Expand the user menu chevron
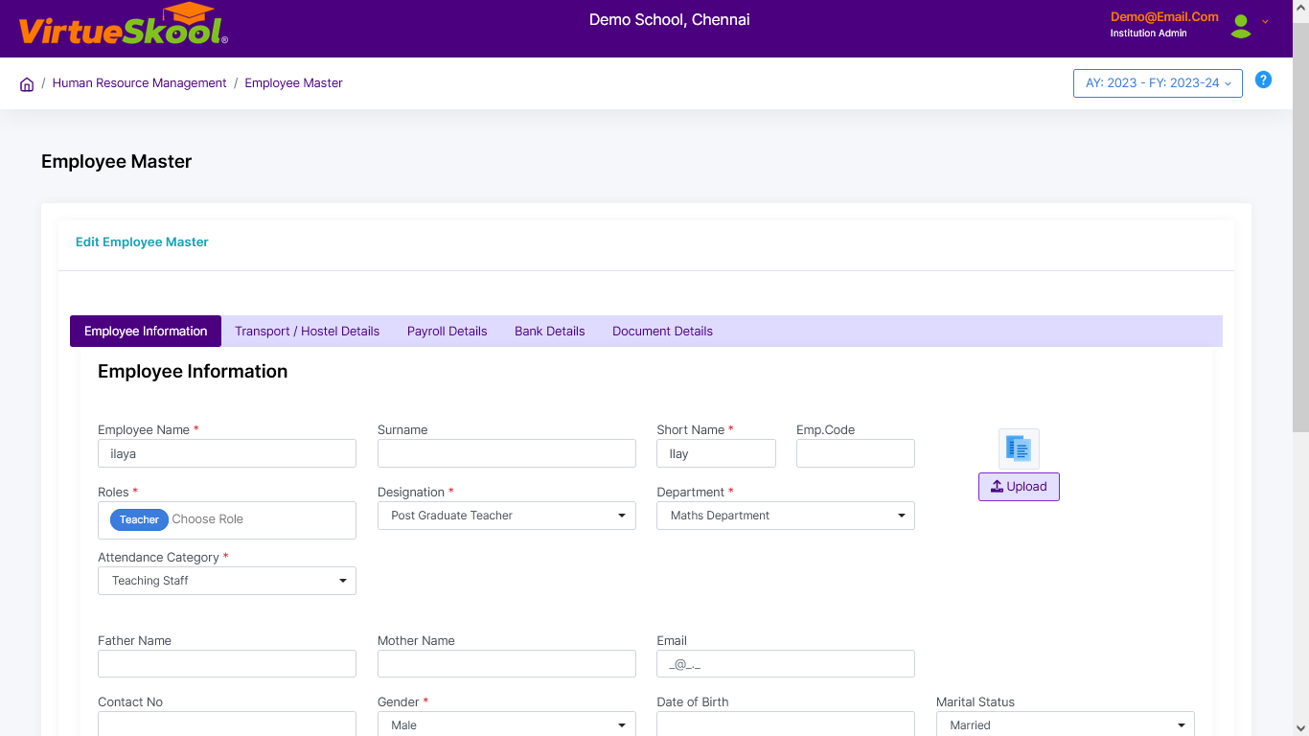 point(1265,22)
